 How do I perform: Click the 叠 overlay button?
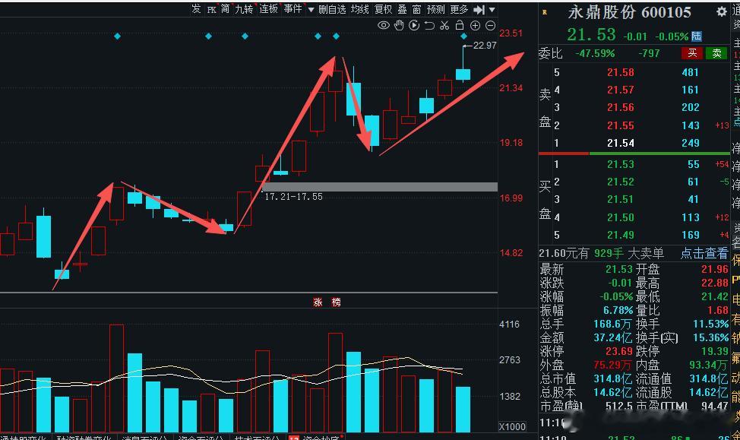(x=402, y=9)
